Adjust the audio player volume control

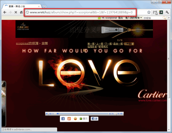120,114
